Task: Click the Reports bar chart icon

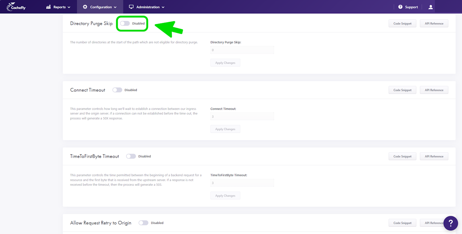Action: 48,7
